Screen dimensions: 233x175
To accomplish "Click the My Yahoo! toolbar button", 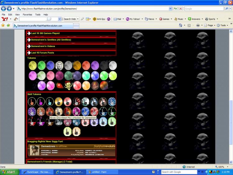I will (133, 19).
